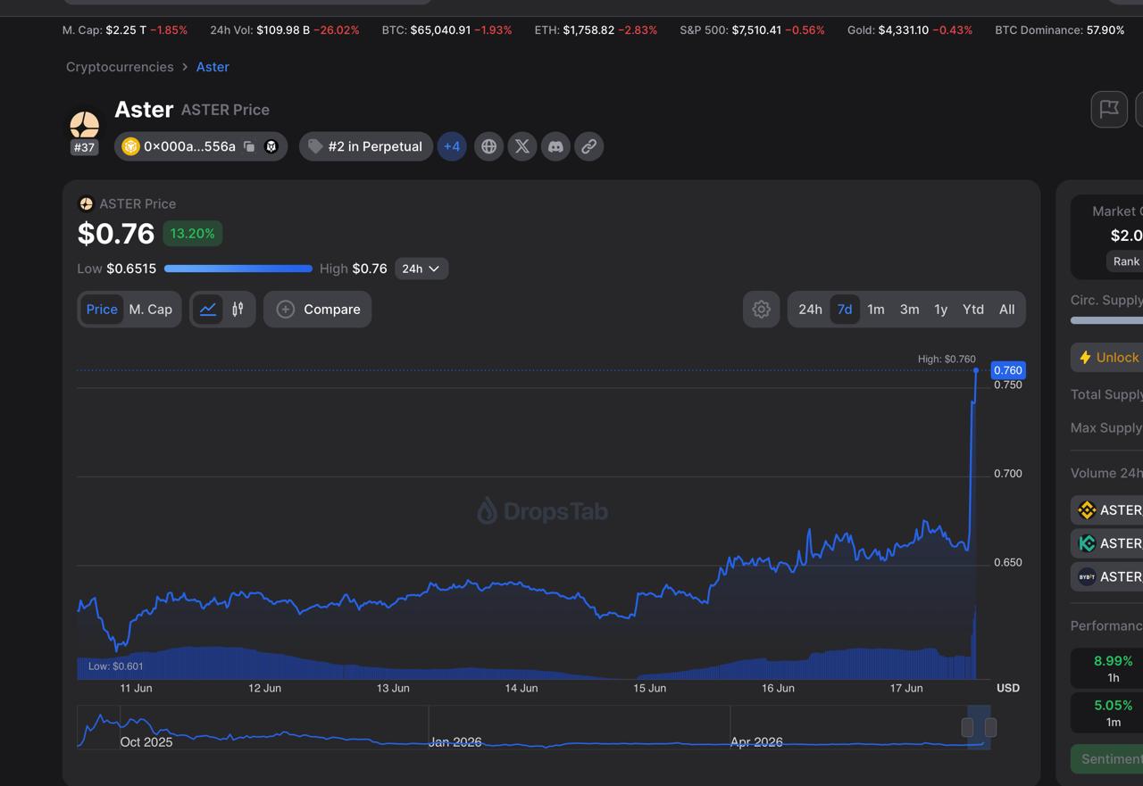Click the 24h Vol value in ticker
This screenshot has width=1143, height=786.
[x=283, y=30]
